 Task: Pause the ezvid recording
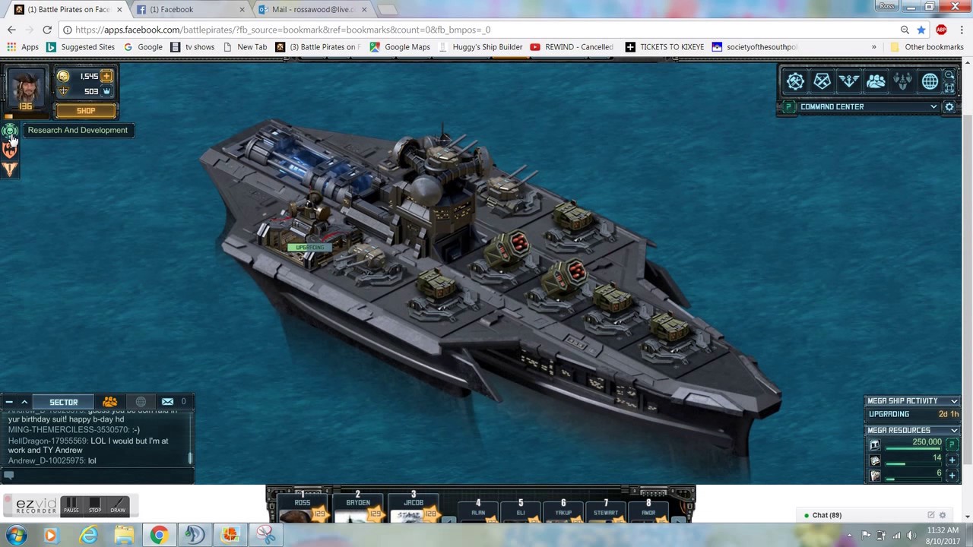71,505
